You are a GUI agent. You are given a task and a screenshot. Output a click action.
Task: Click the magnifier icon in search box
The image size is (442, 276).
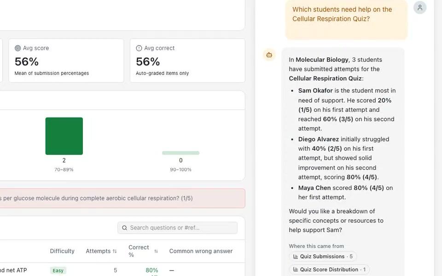pos(124,228)
